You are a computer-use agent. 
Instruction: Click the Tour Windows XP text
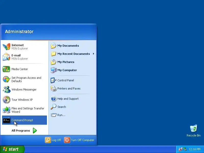click(x=22, y=100)
